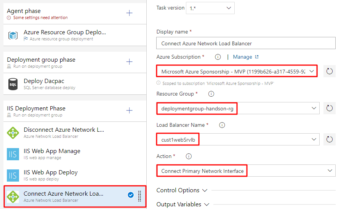Show info for Load Balancer Name
The height and width of the screenshot is (209, 341).
tap(222, 125)
